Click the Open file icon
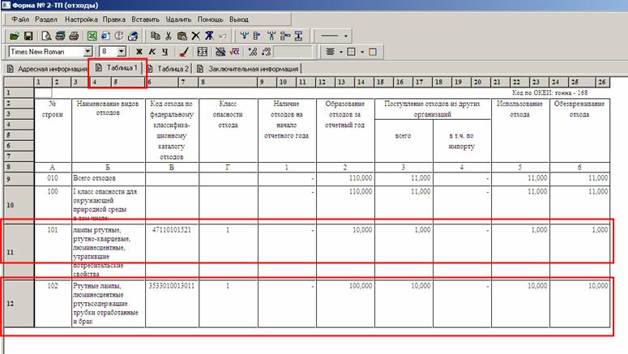 [x=13, y=36]
